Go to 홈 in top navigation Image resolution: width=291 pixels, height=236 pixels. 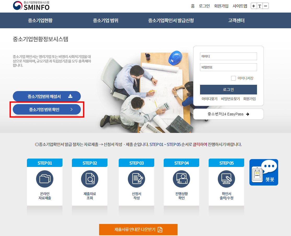193,6
